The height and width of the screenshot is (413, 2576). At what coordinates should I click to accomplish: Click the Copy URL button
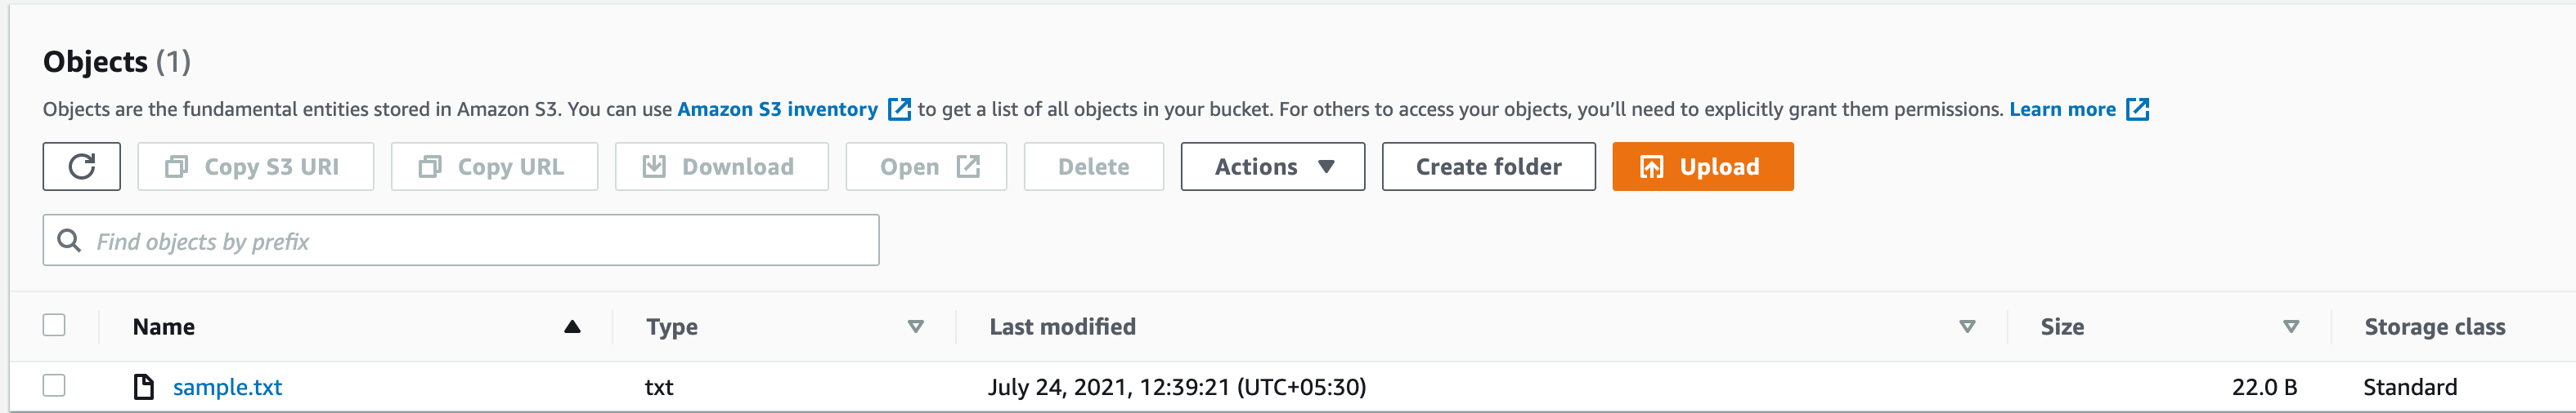point(494,167)
